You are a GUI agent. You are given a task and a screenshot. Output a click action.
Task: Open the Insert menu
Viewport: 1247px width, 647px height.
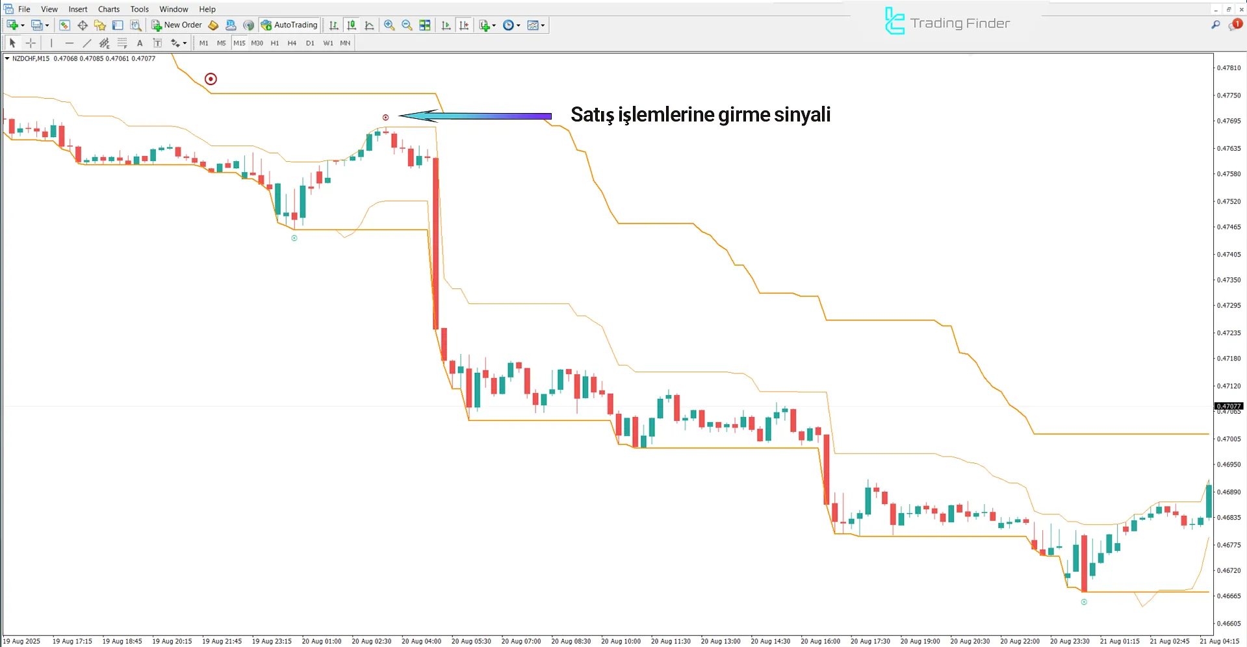78,9
